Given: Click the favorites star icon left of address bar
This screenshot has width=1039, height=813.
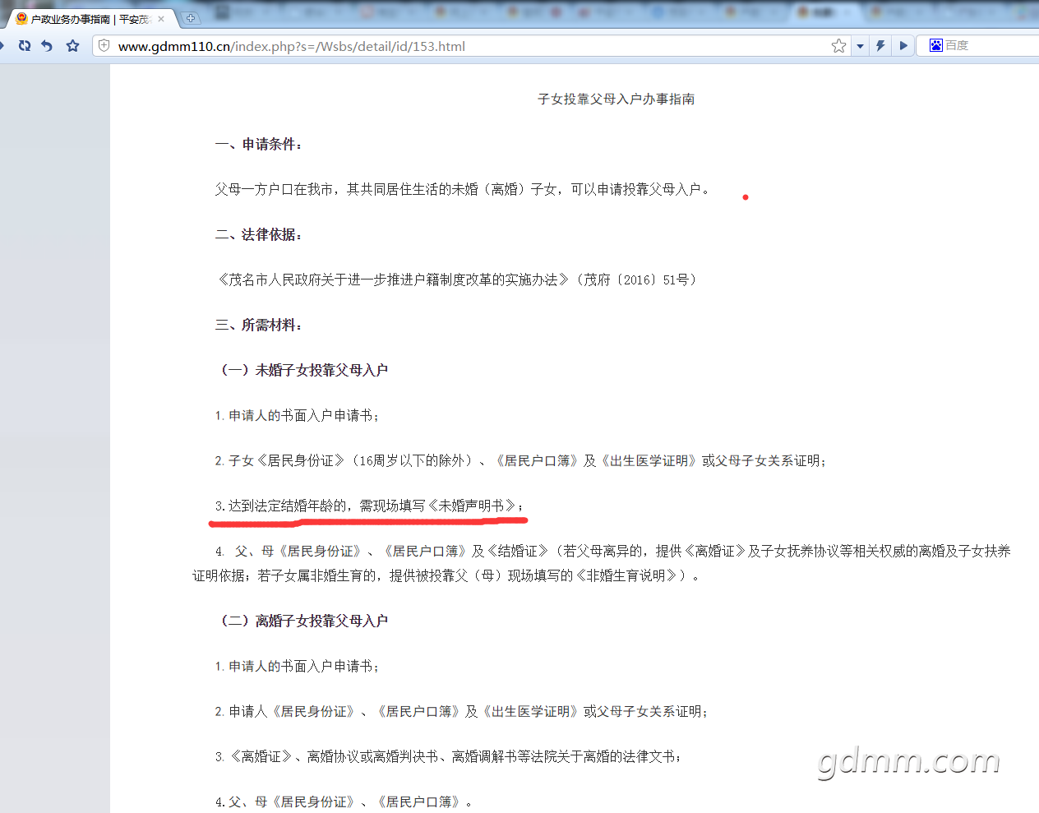Looking at the screenshot, I should (73, 46).
